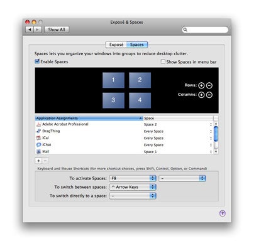Add a column with Columns plus

[x=201, y=95]
